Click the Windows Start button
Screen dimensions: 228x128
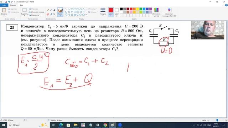coord(3,125)
